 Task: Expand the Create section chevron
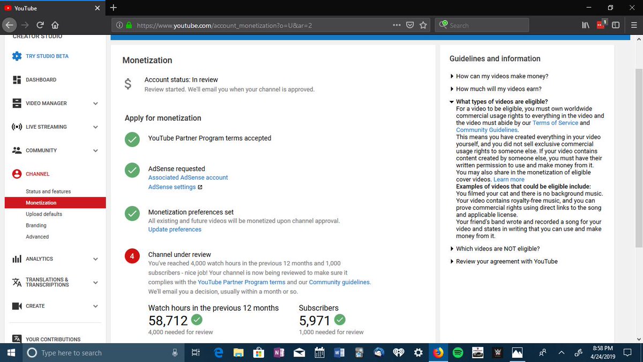tap(95, 306)
